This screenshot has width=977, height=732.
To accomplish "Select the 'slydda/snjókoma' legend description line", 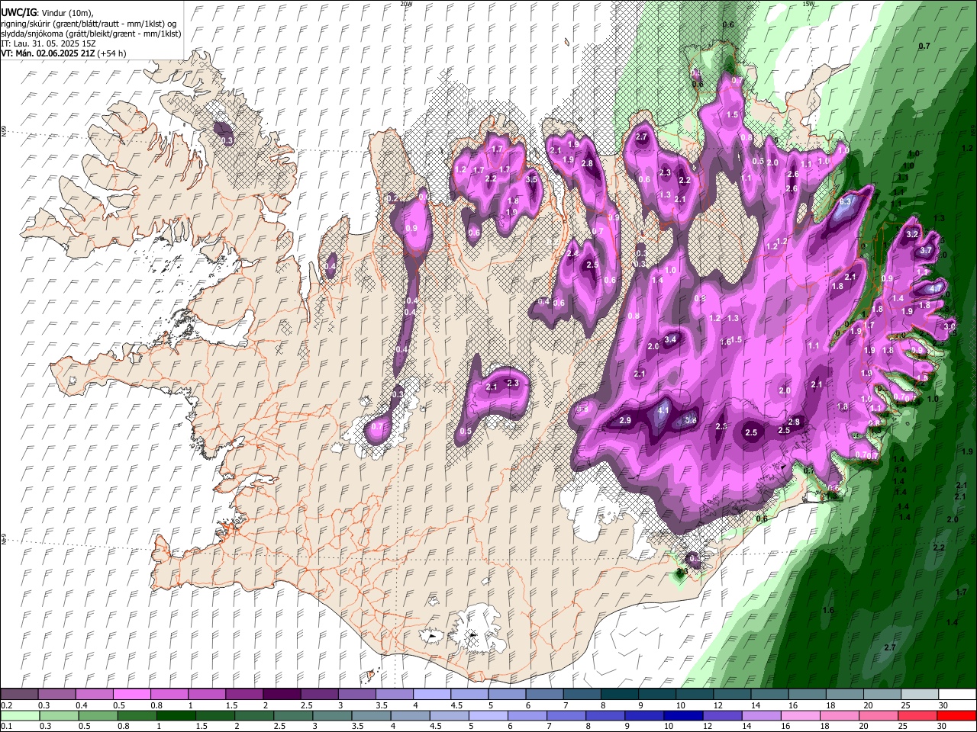I will point(91,34).
